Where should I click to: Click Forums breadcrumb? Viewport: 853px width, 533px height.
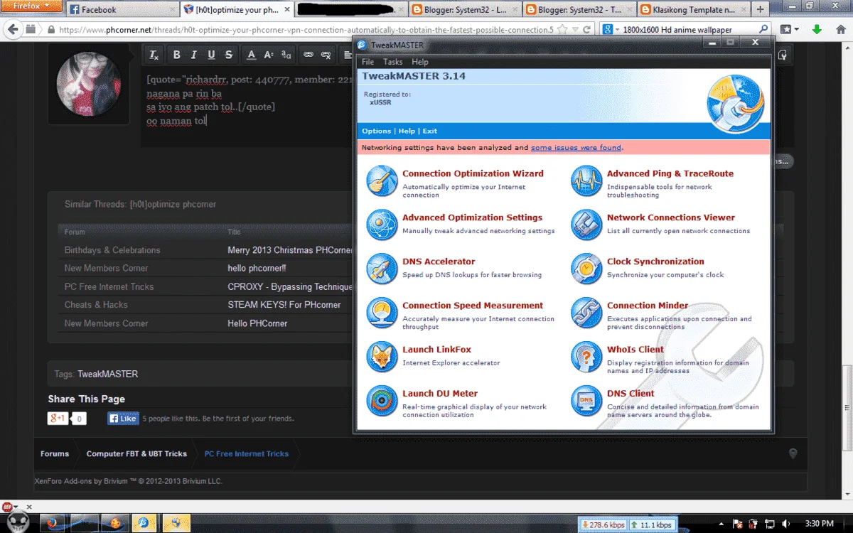tap(55, 453)
